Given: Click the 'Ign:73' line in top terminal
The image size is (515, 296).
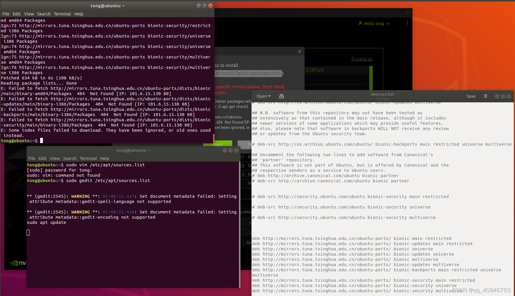Looking at the screenshot, I should 106,39.
